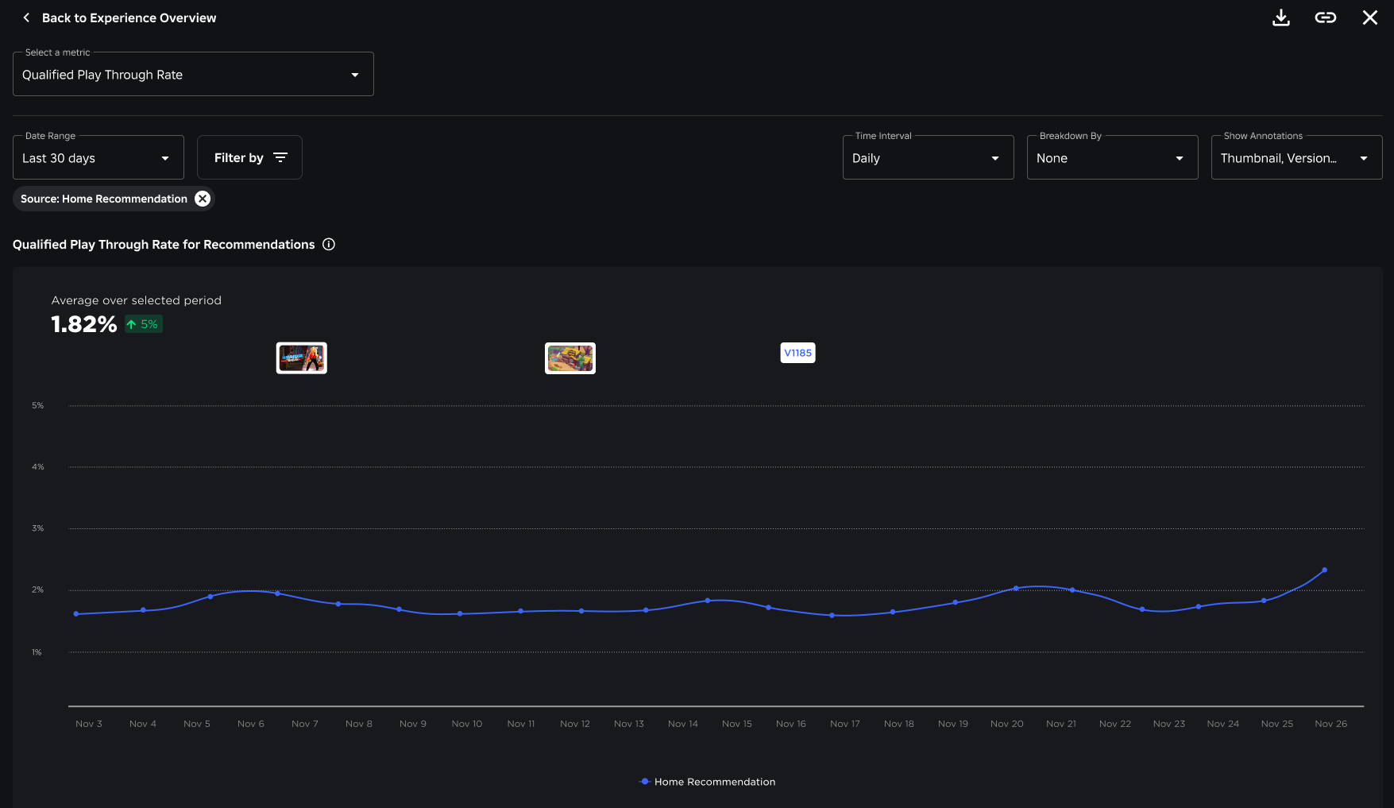Click the second thumbnail annotation near Nov 12
Viewport: 1394px width, 808px height.
tap(570, 358)
